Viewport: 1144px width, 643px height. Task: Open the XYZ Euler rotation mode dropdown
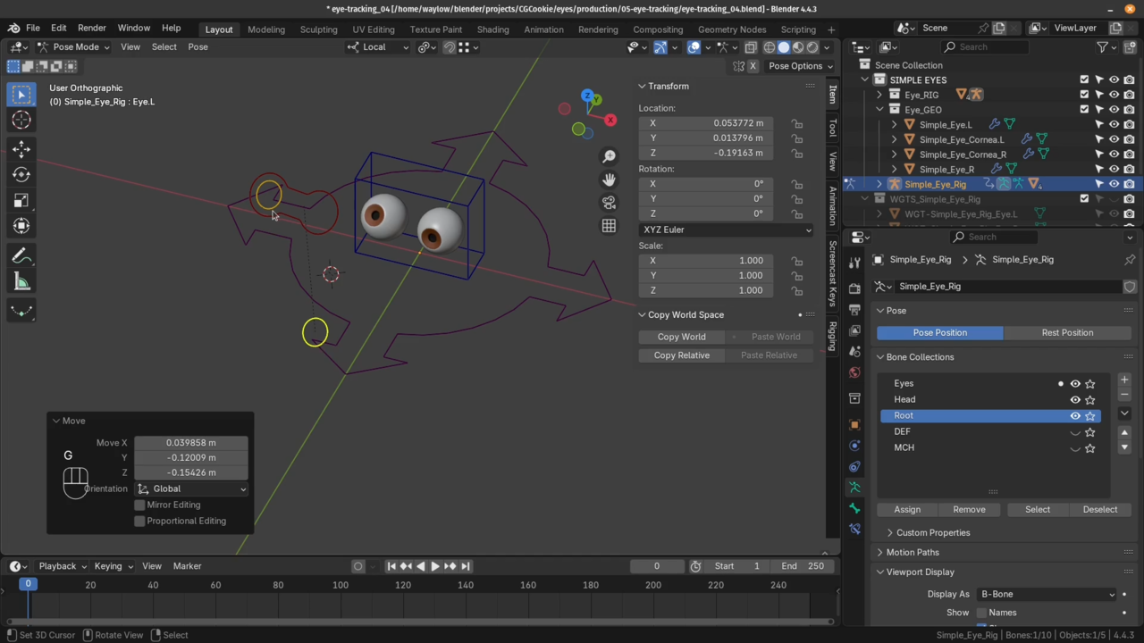[726, 230]
